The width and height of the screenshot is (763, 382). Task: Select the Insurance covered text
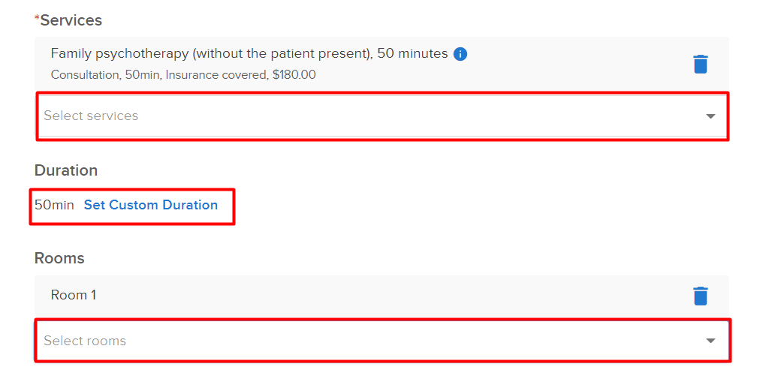(x=216, y=75)
